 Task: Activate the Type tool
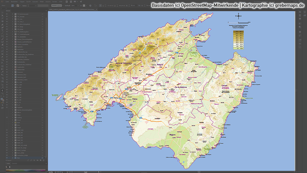[2, 31]
